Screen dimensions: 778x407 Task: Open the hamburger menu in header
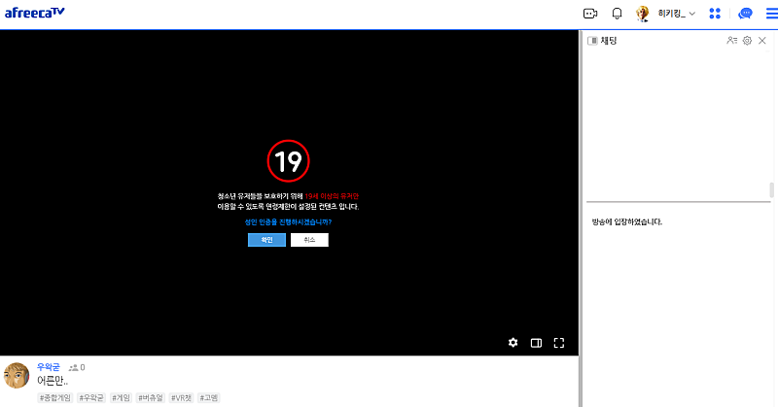click(x=771, y=14)
